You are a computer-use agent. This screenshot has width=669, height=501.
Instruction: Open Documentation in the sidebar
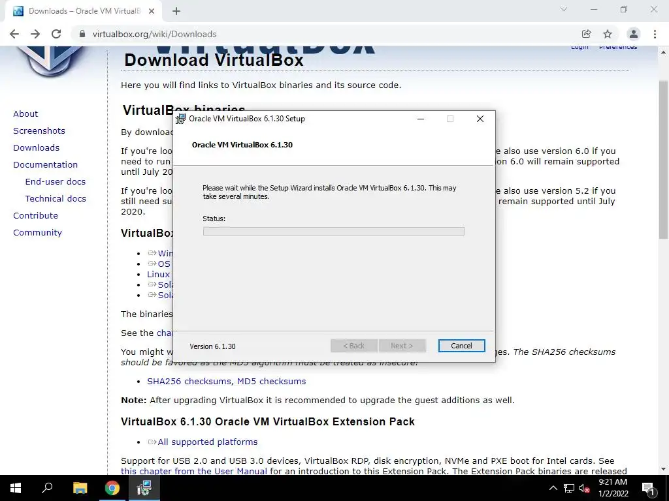(45, 164)
